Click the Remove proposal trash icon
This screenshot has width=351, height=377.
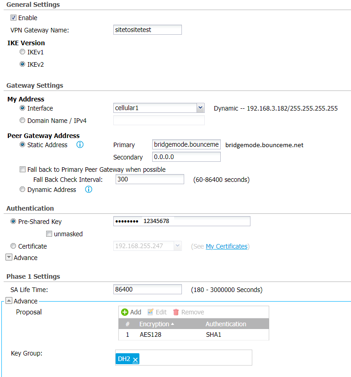pos(176,312)
